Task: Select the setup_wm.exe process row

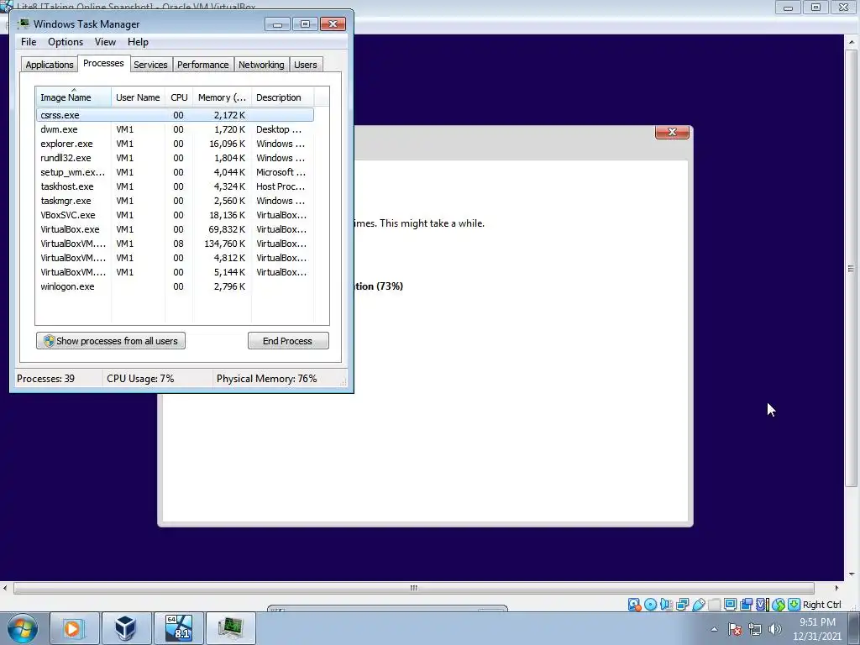Action: pyautogui.click(x=175, y=172)
